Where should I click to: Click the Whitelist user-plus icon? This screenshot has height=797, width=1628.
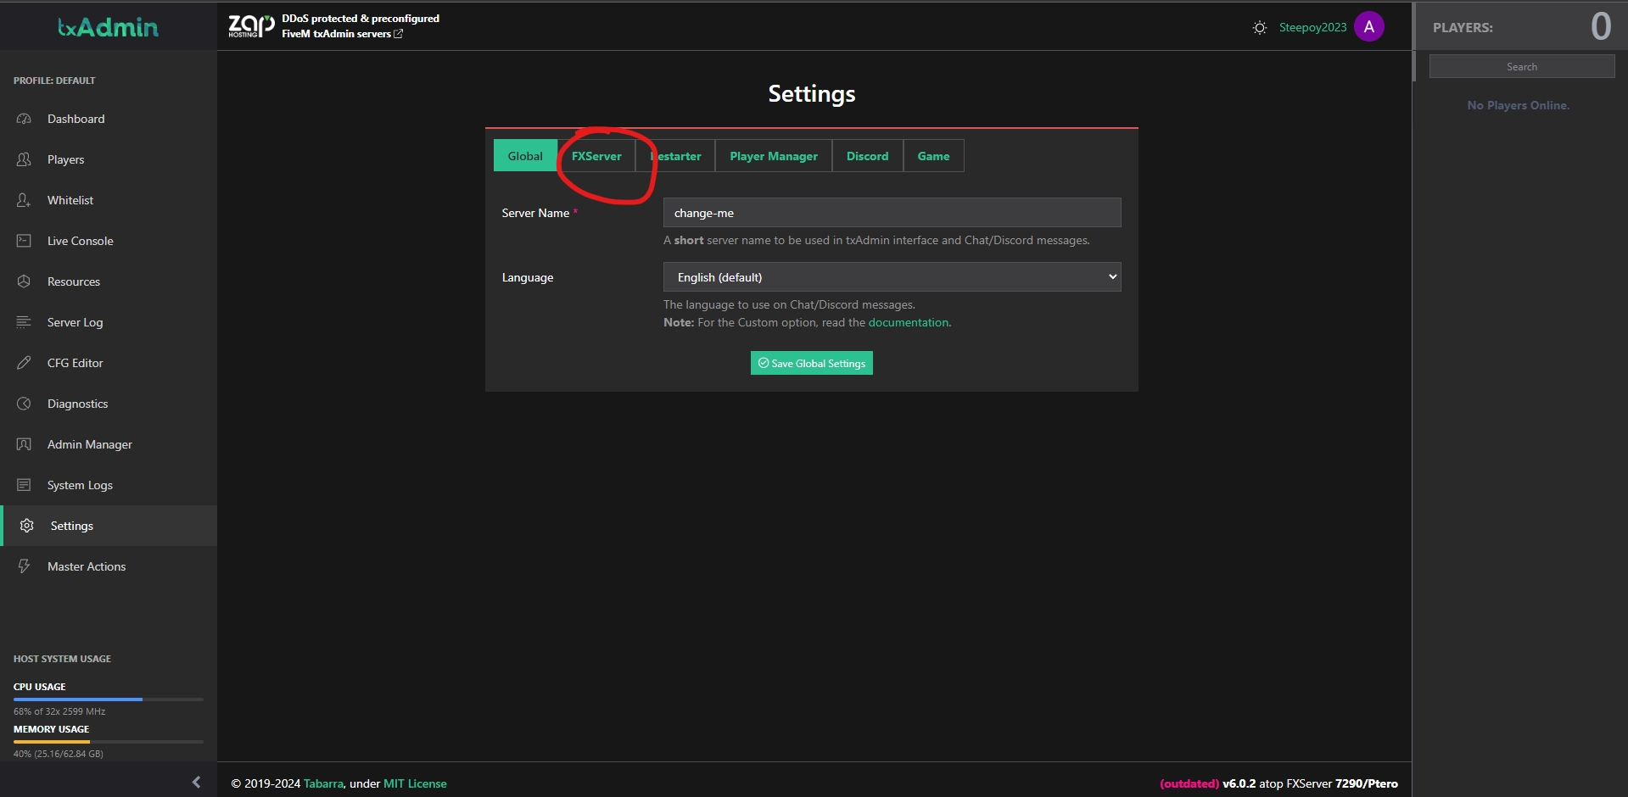(24, 200)
